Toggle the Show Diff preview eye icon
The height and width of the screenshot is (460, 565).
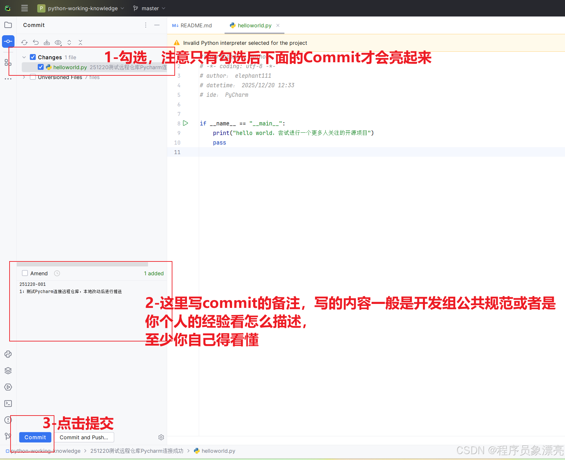(x=58, y=42)
